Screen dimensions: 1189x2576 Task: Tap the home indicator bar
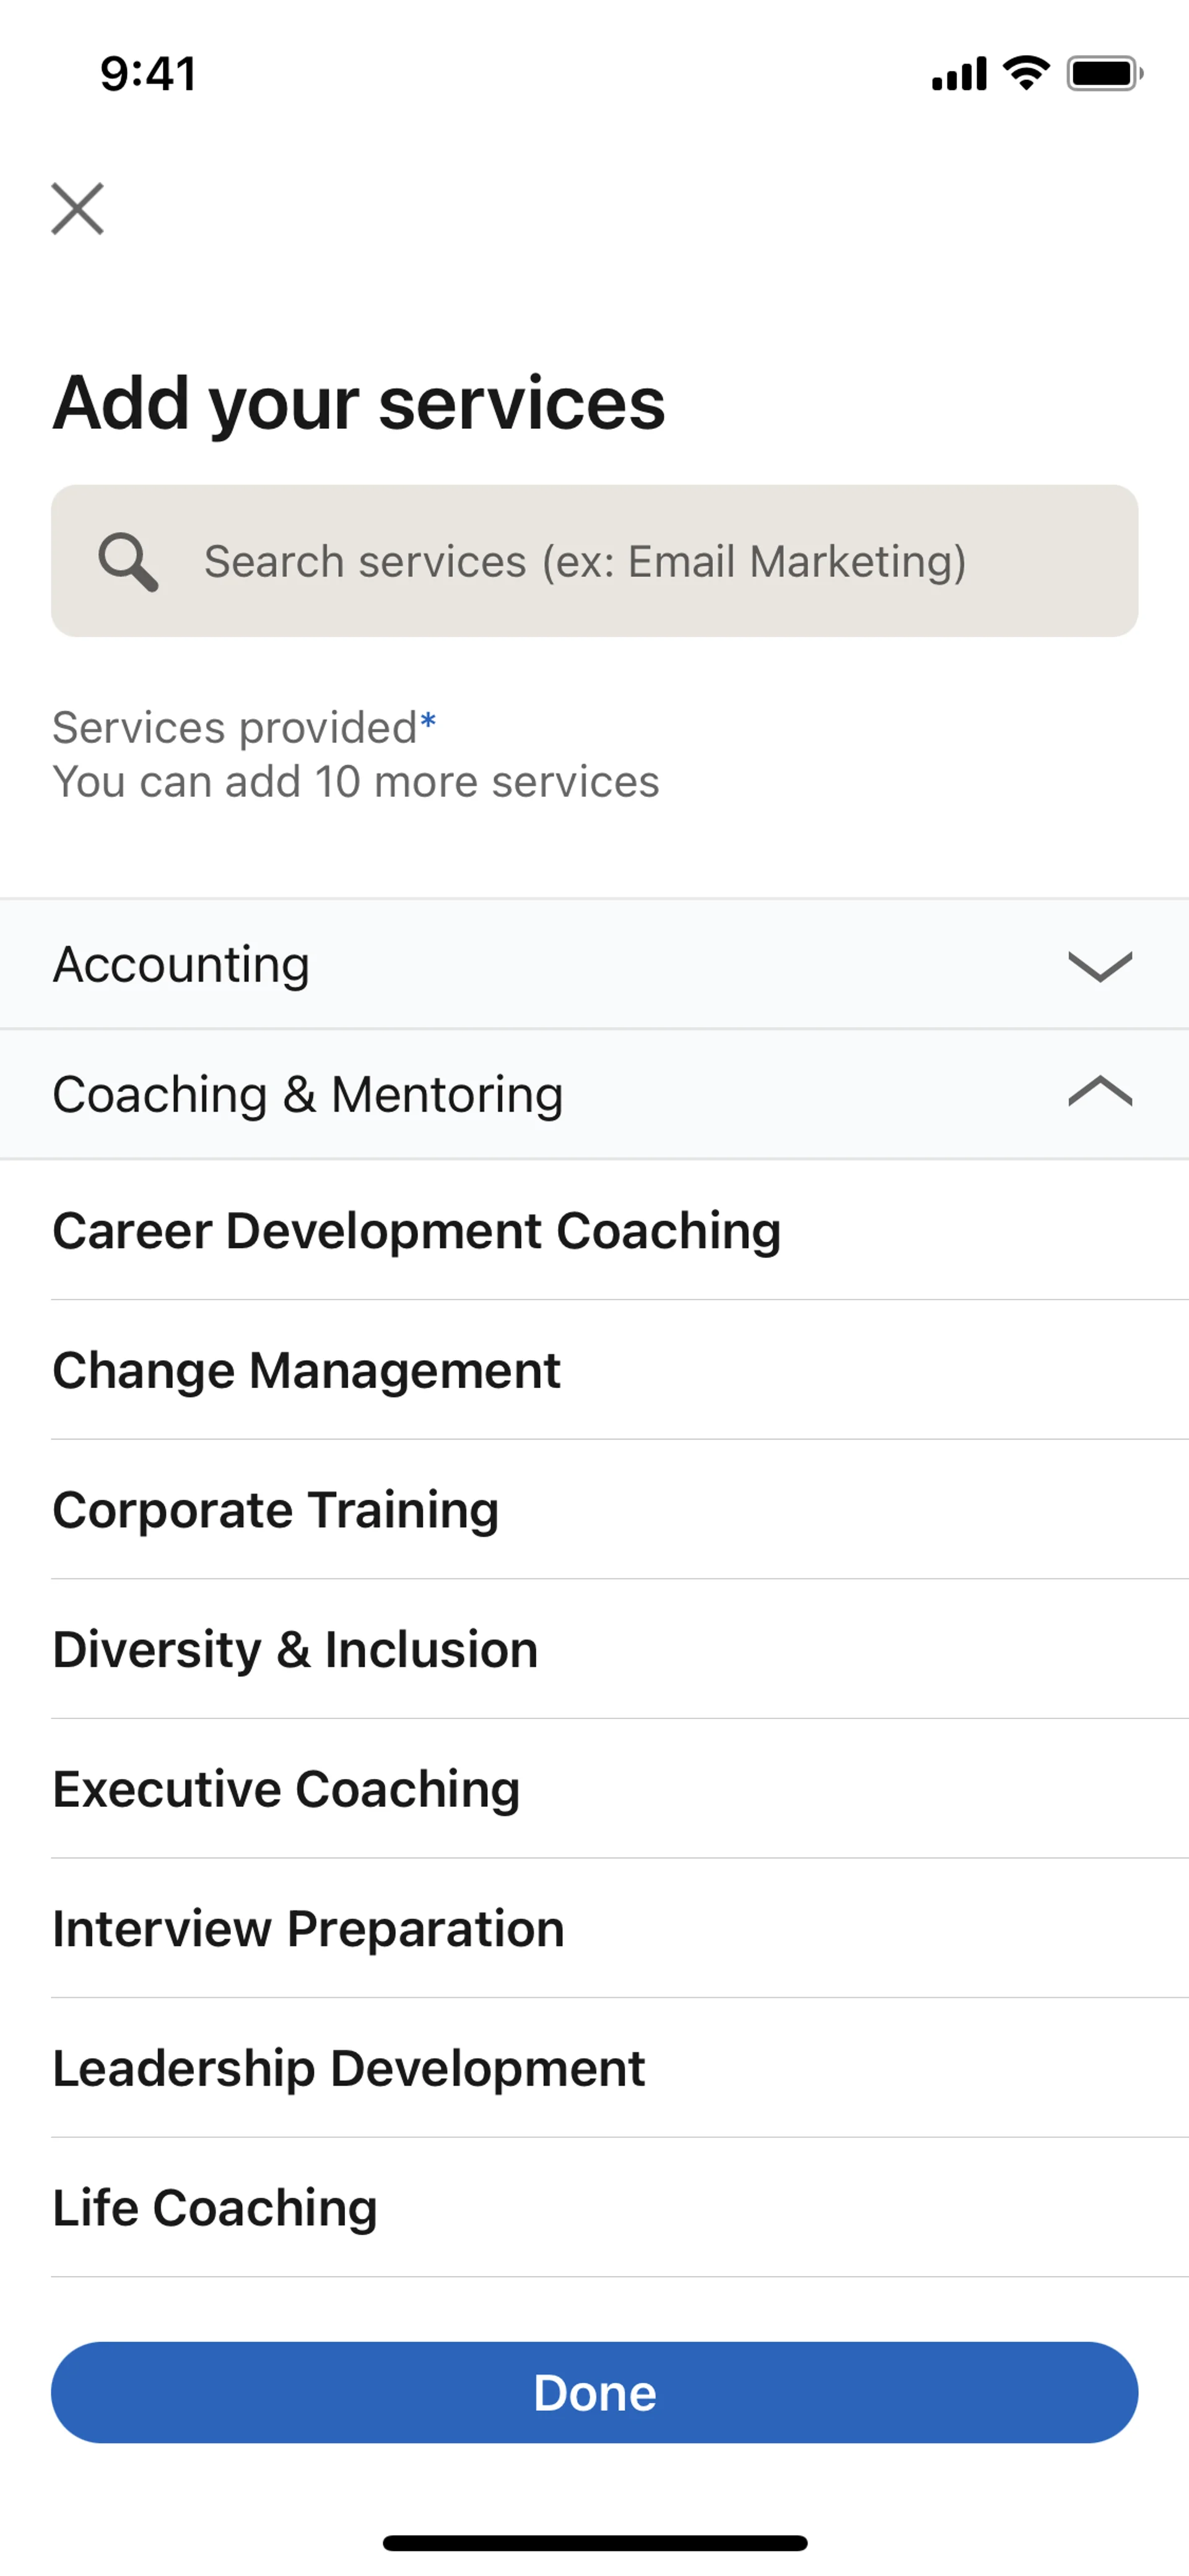click(x=594, y=2543)
